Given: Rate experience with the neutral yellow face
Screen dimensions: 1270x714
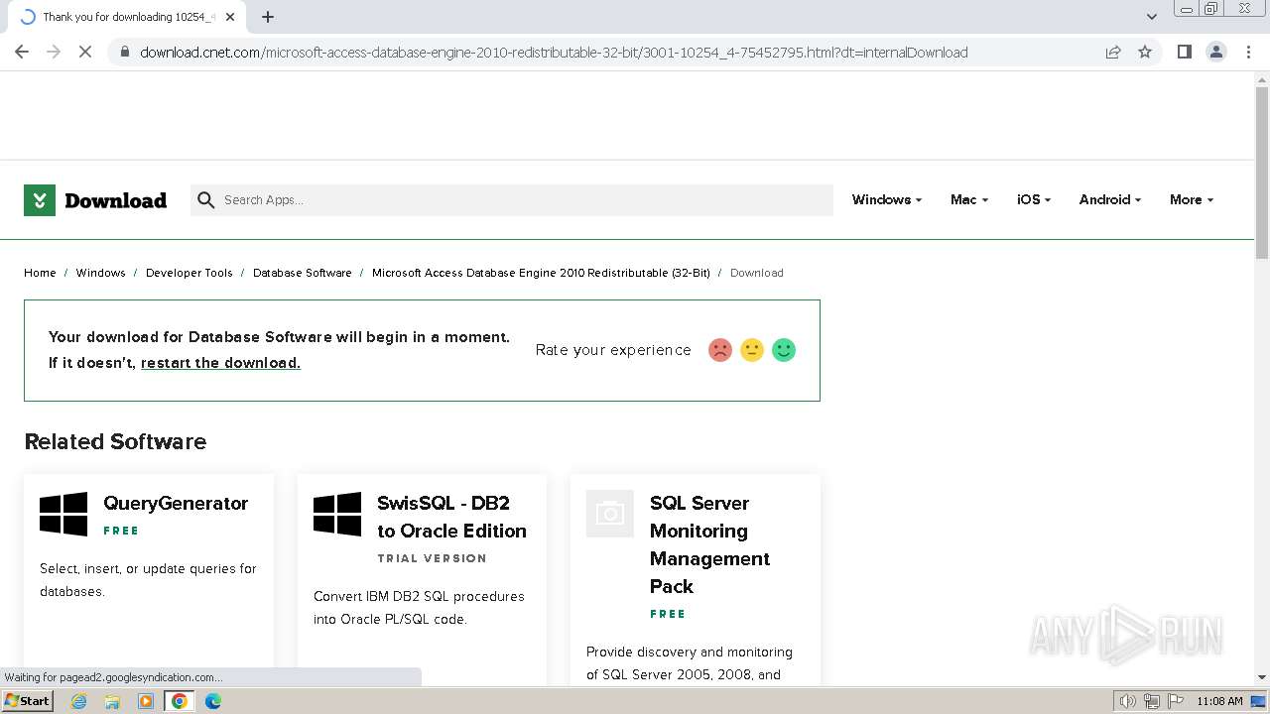Looking at the screenshot, I should pyautogui.click(x=752, y=350).
